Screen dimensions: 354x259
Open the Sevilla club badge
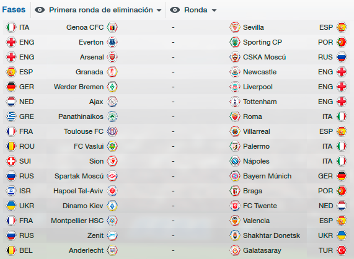235,27
